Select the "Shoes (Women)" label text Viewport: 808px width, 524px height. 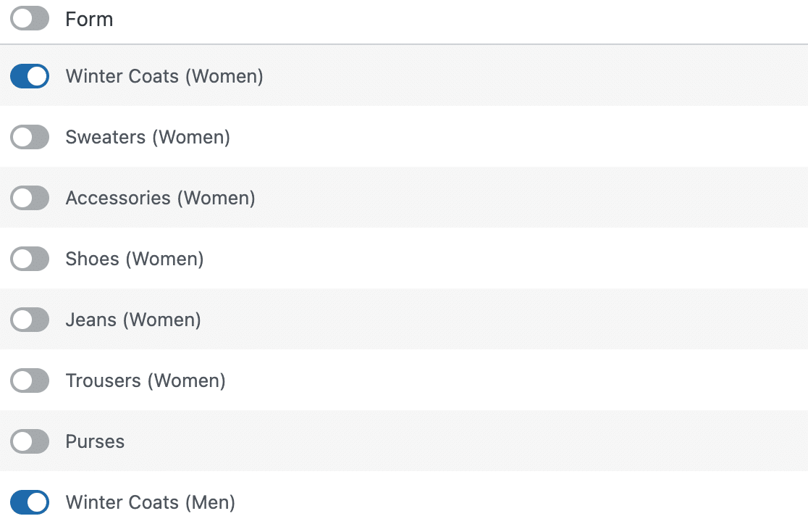click(x=135, y=259)
